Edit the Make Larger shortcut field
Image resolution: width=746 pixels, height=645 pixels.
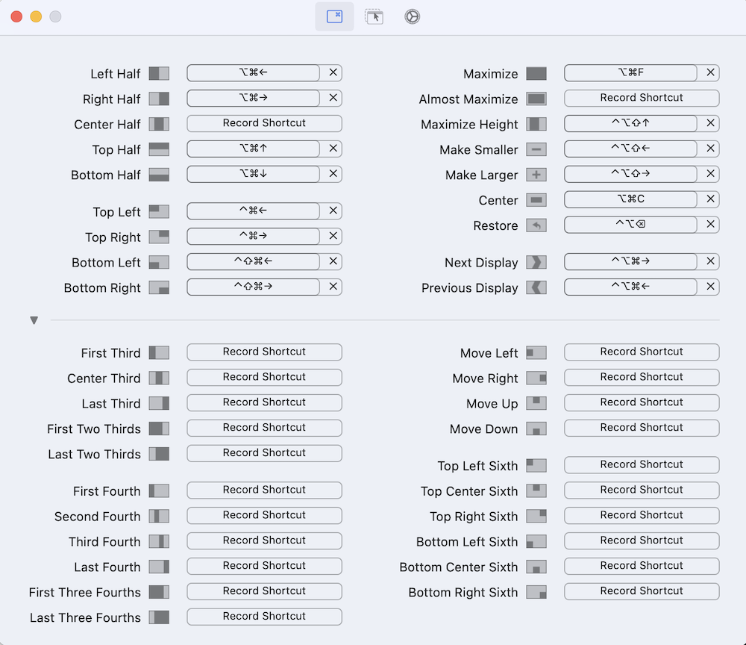(630, 173)
